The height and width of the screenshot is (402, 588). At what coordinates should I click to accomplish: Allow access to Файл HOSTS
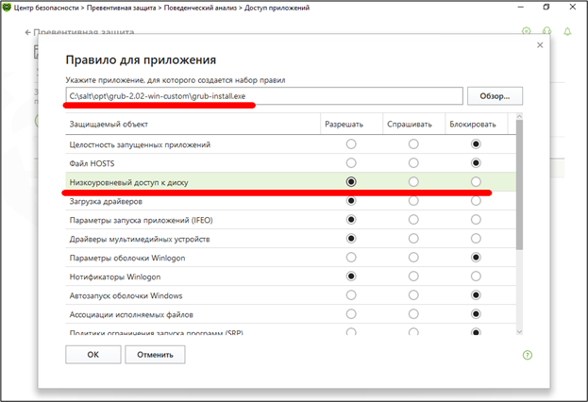click(351, 162)
